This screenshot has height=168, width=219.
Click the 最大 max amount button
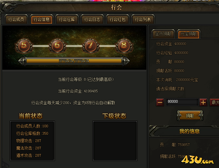pos(215,102)
